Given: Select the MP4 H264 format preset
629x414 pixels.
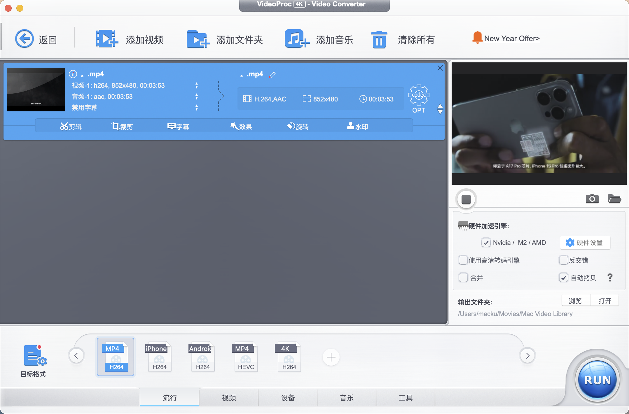Looking at the screenshot, I should coord(116,357).
